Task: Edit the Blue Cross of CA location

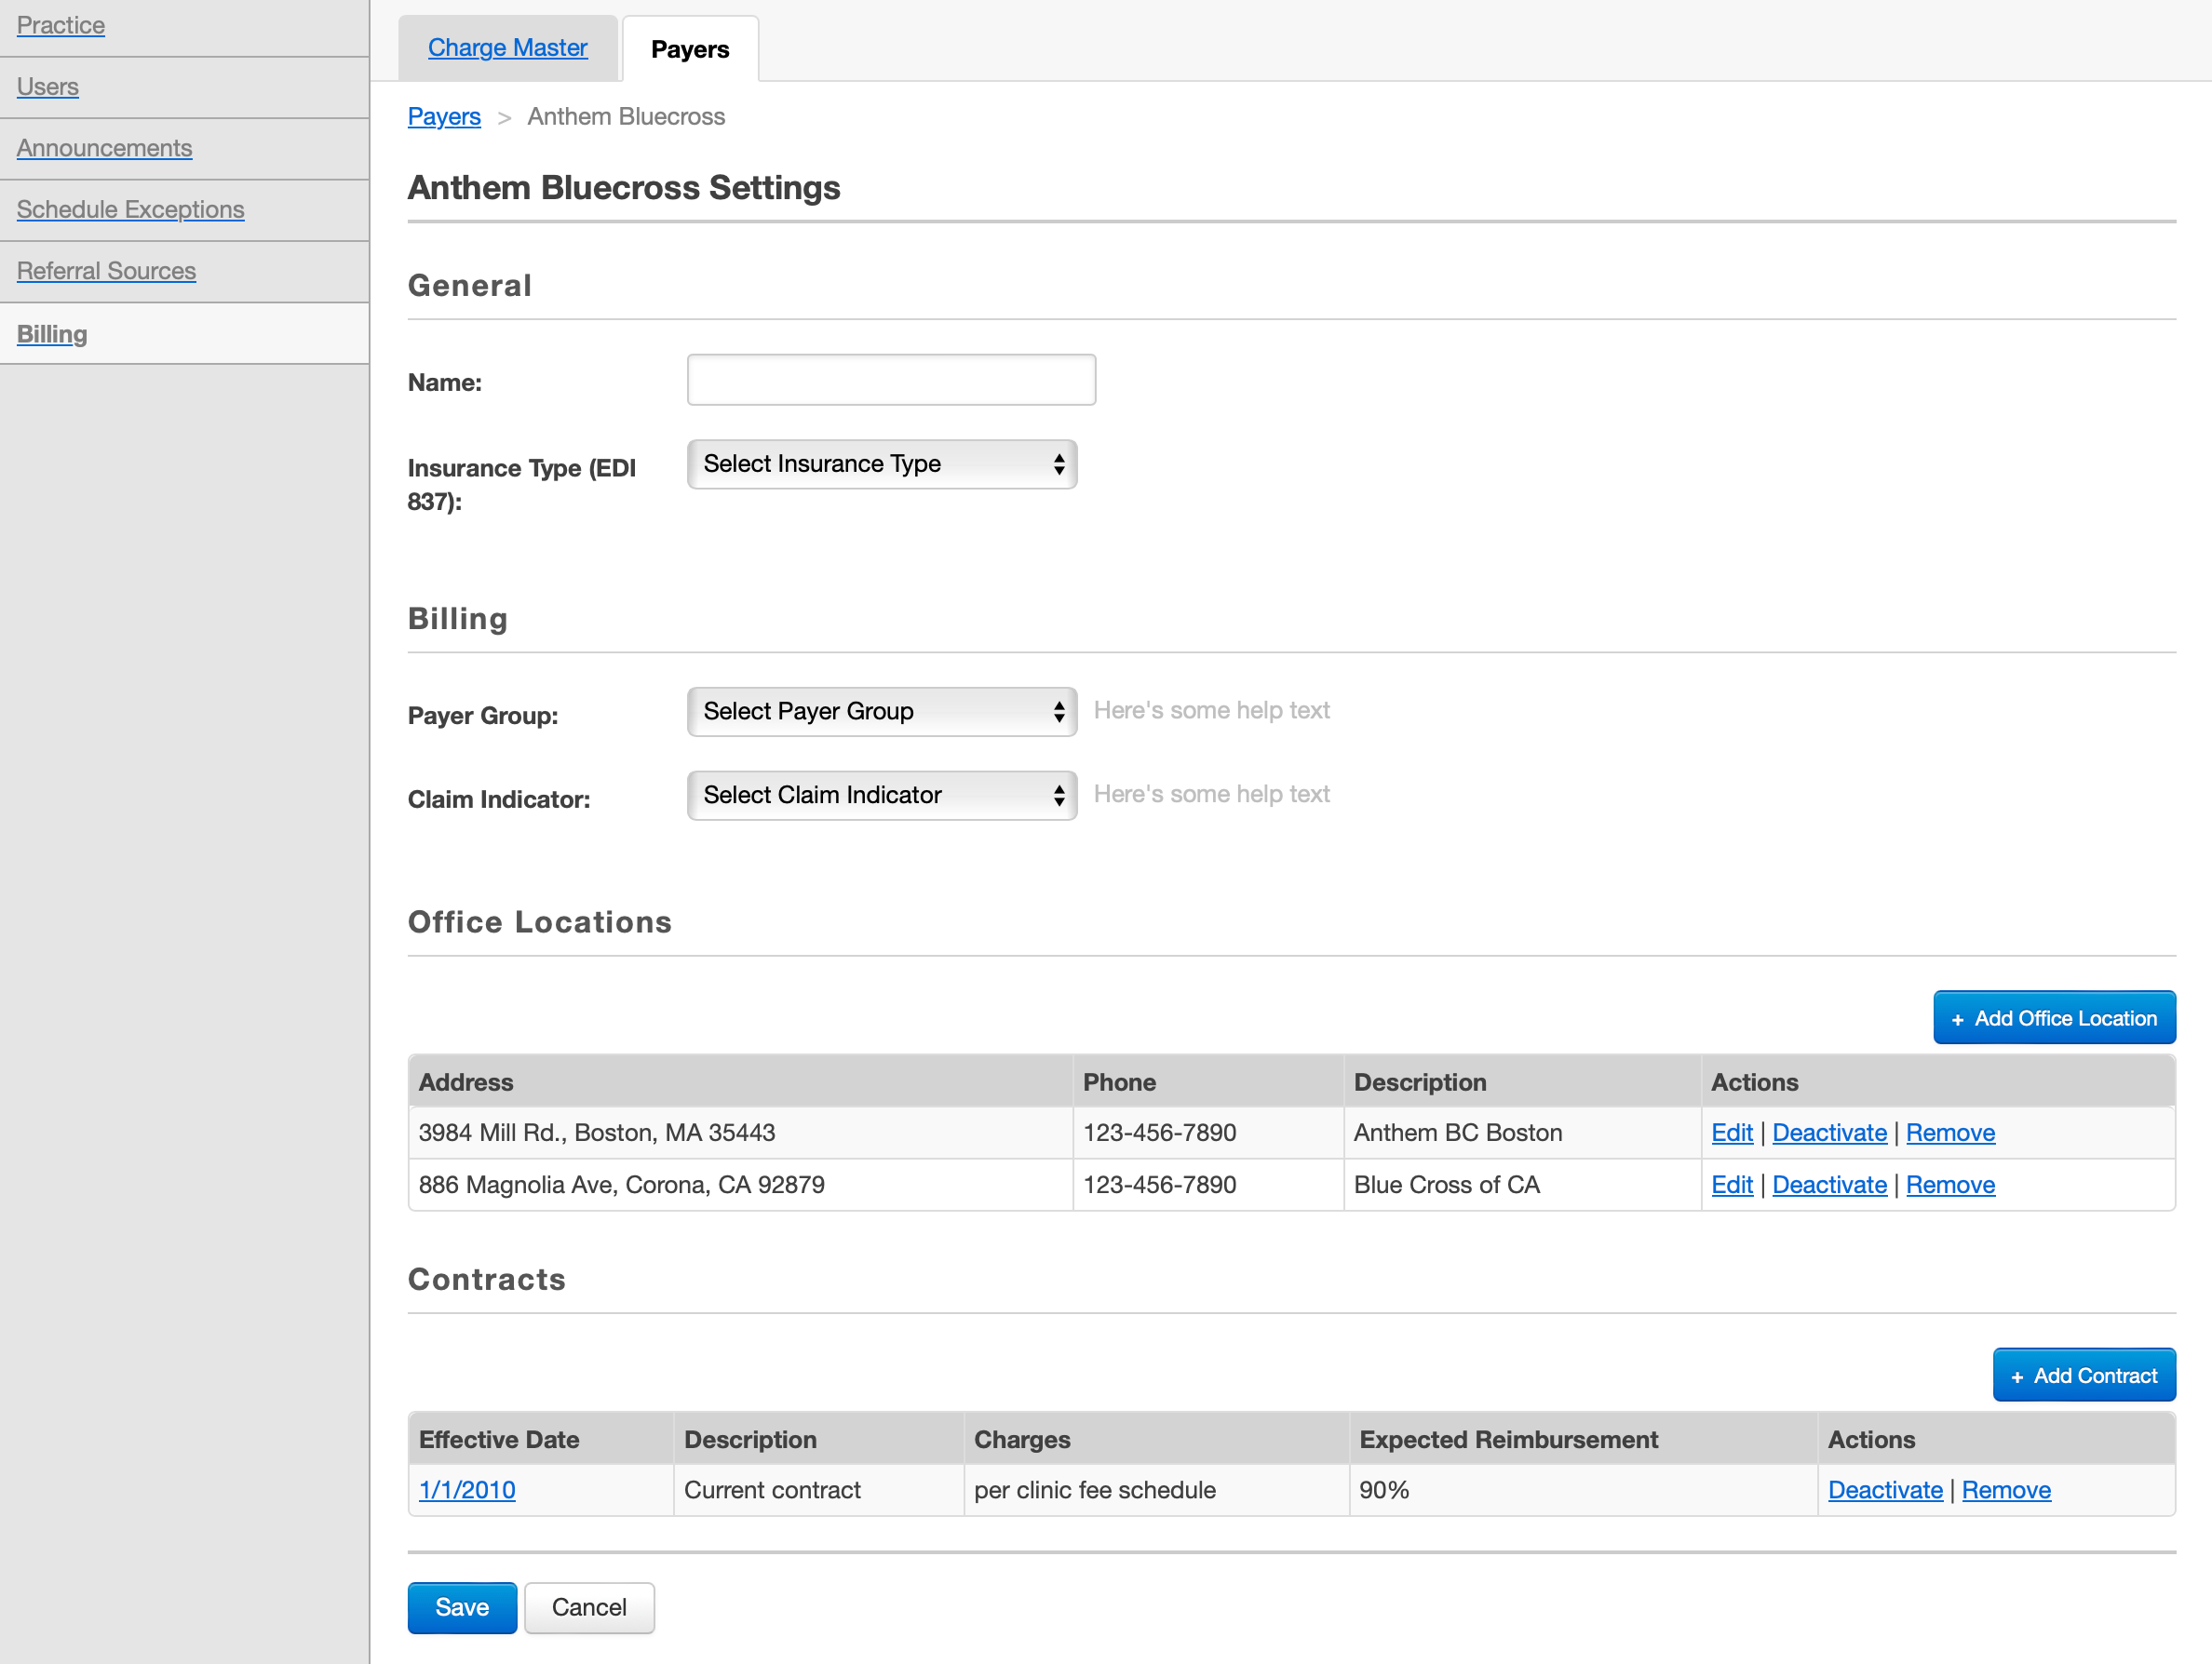Action: click(1732, 1185)
